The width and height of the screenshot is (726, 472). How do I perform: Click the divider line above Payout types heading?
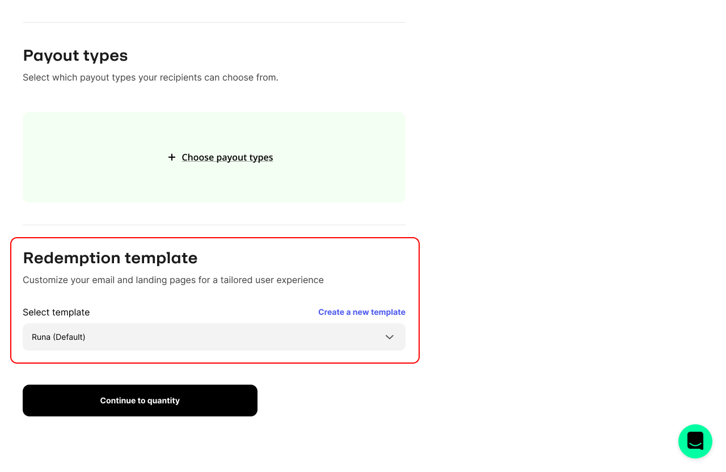pyautogui.click(x=214, y=22)
